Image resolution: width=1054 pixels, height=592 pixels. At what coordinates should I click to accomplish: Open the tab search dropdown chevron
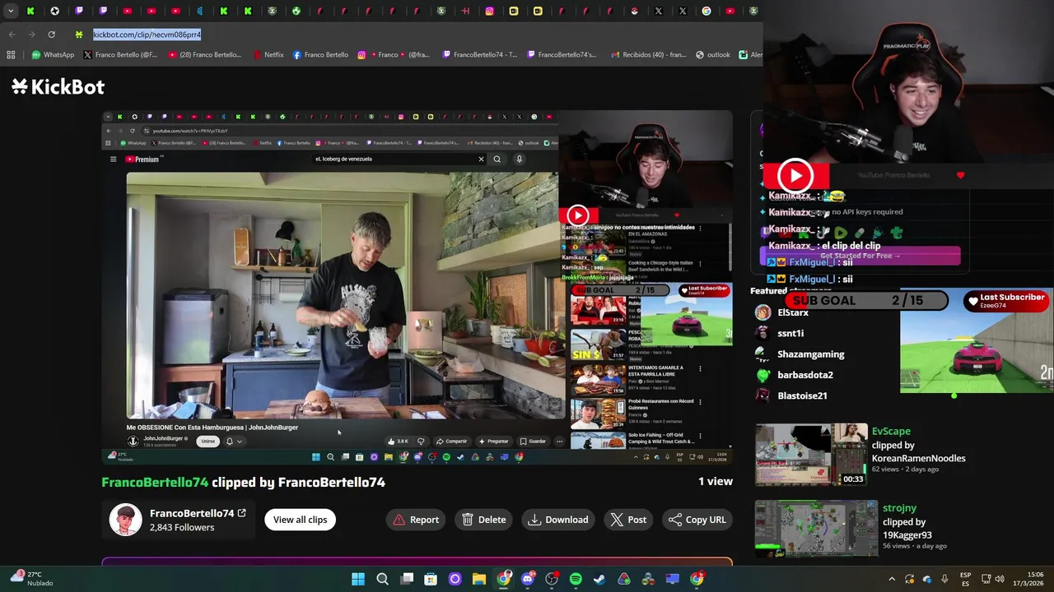tap(11, 11)
